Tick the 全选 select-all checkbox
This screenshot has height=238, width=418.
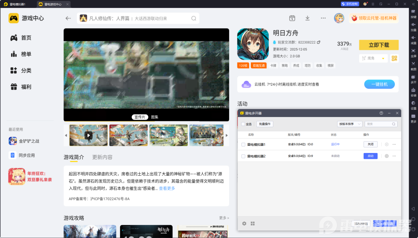pyautogui.click(x=243, y=124)
